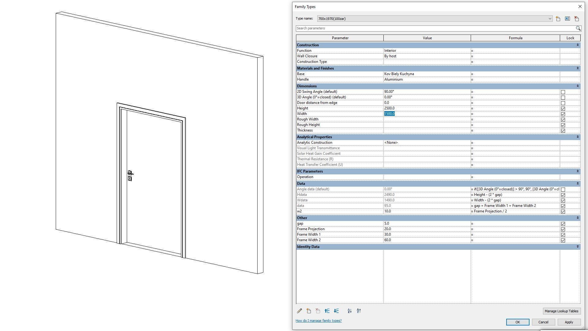588x331 pixels.
Task: Collapse the Materials and Finishes group
Action: tap(578, 68)
